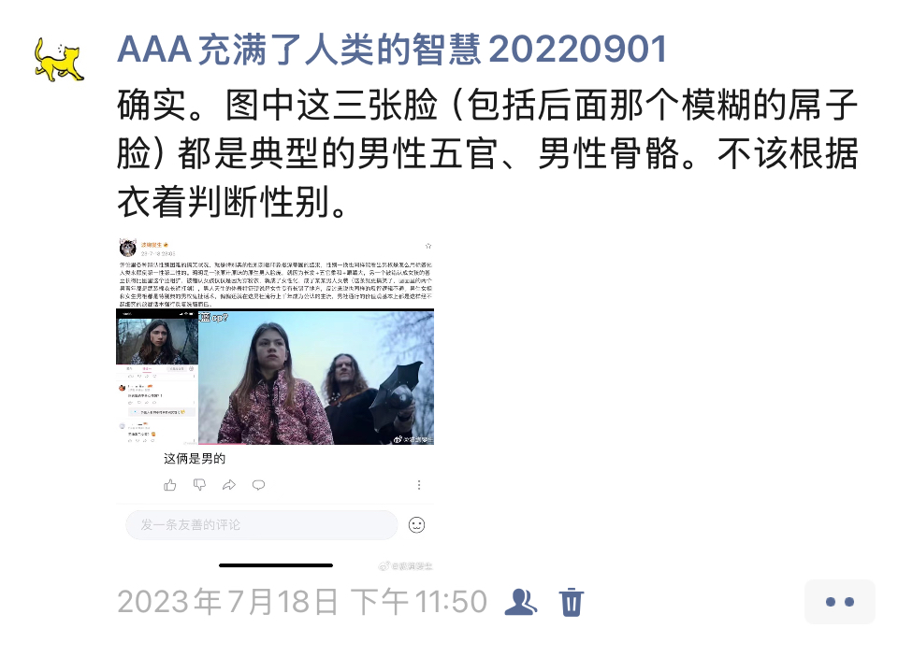
Task: Open the smiley emoji picker
Action: click(416, 525)
